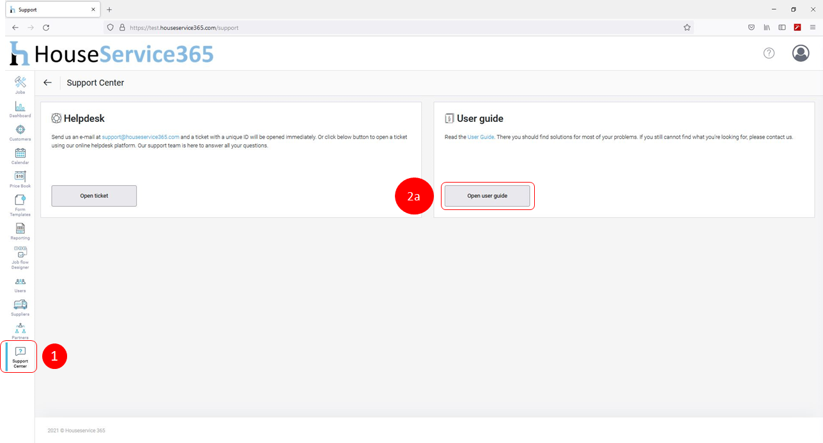Open a new browser tab
Image resolution: width=823 pixels, height=443 pixels.
click(x=109, y=10)
